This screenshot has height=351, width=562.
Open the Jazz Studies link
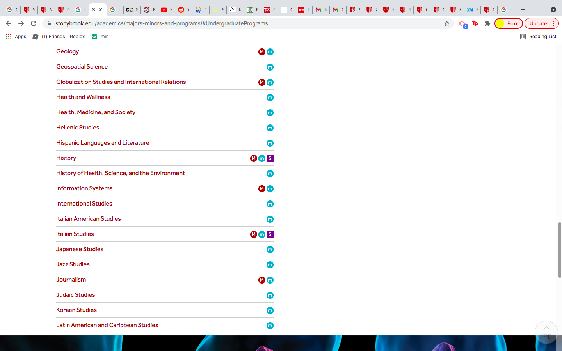tap(73, 264)
